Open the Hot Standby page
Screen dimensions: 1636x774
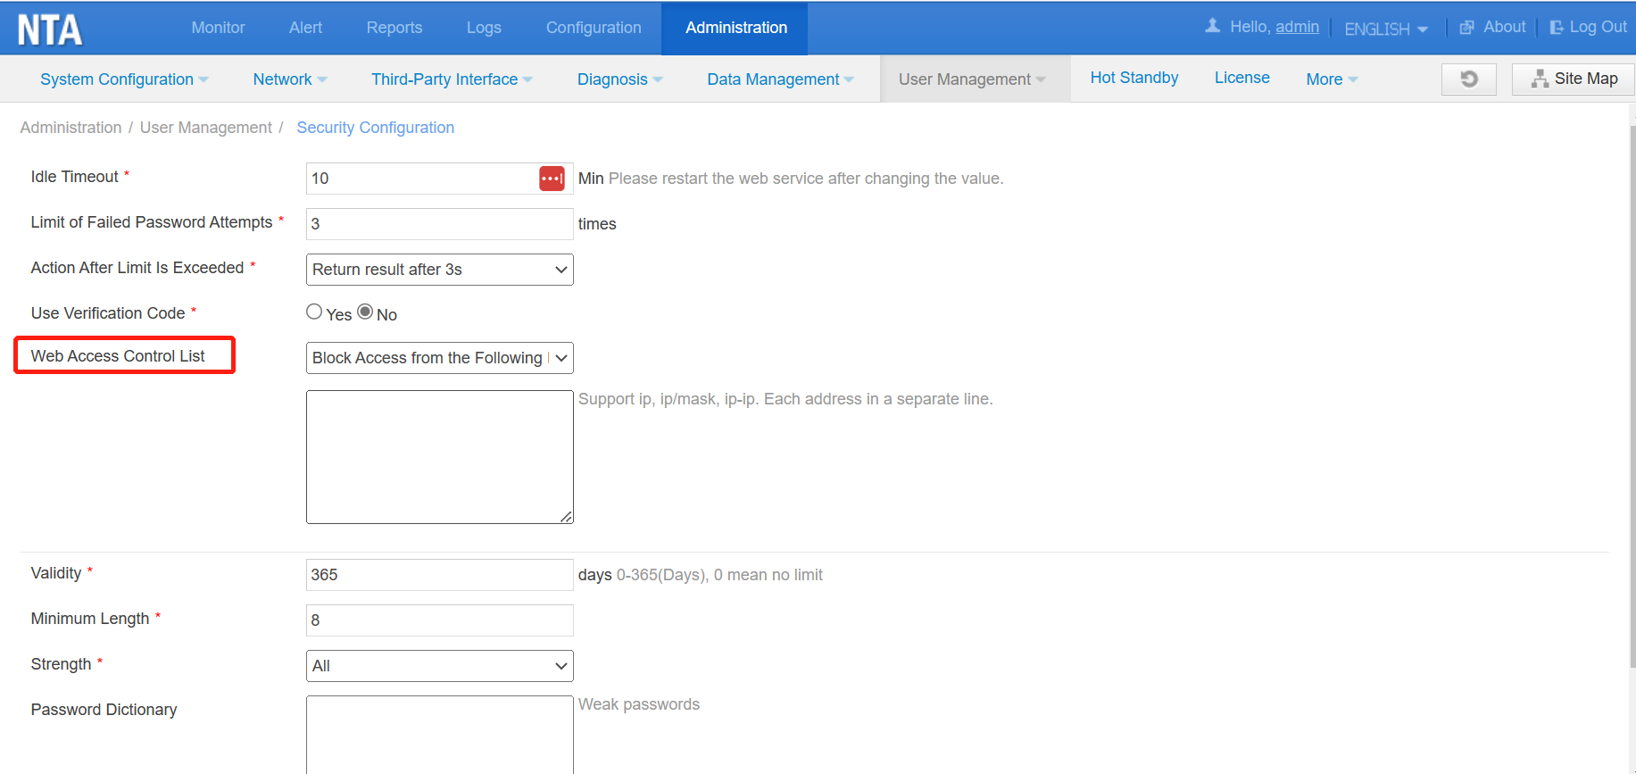1134,78
